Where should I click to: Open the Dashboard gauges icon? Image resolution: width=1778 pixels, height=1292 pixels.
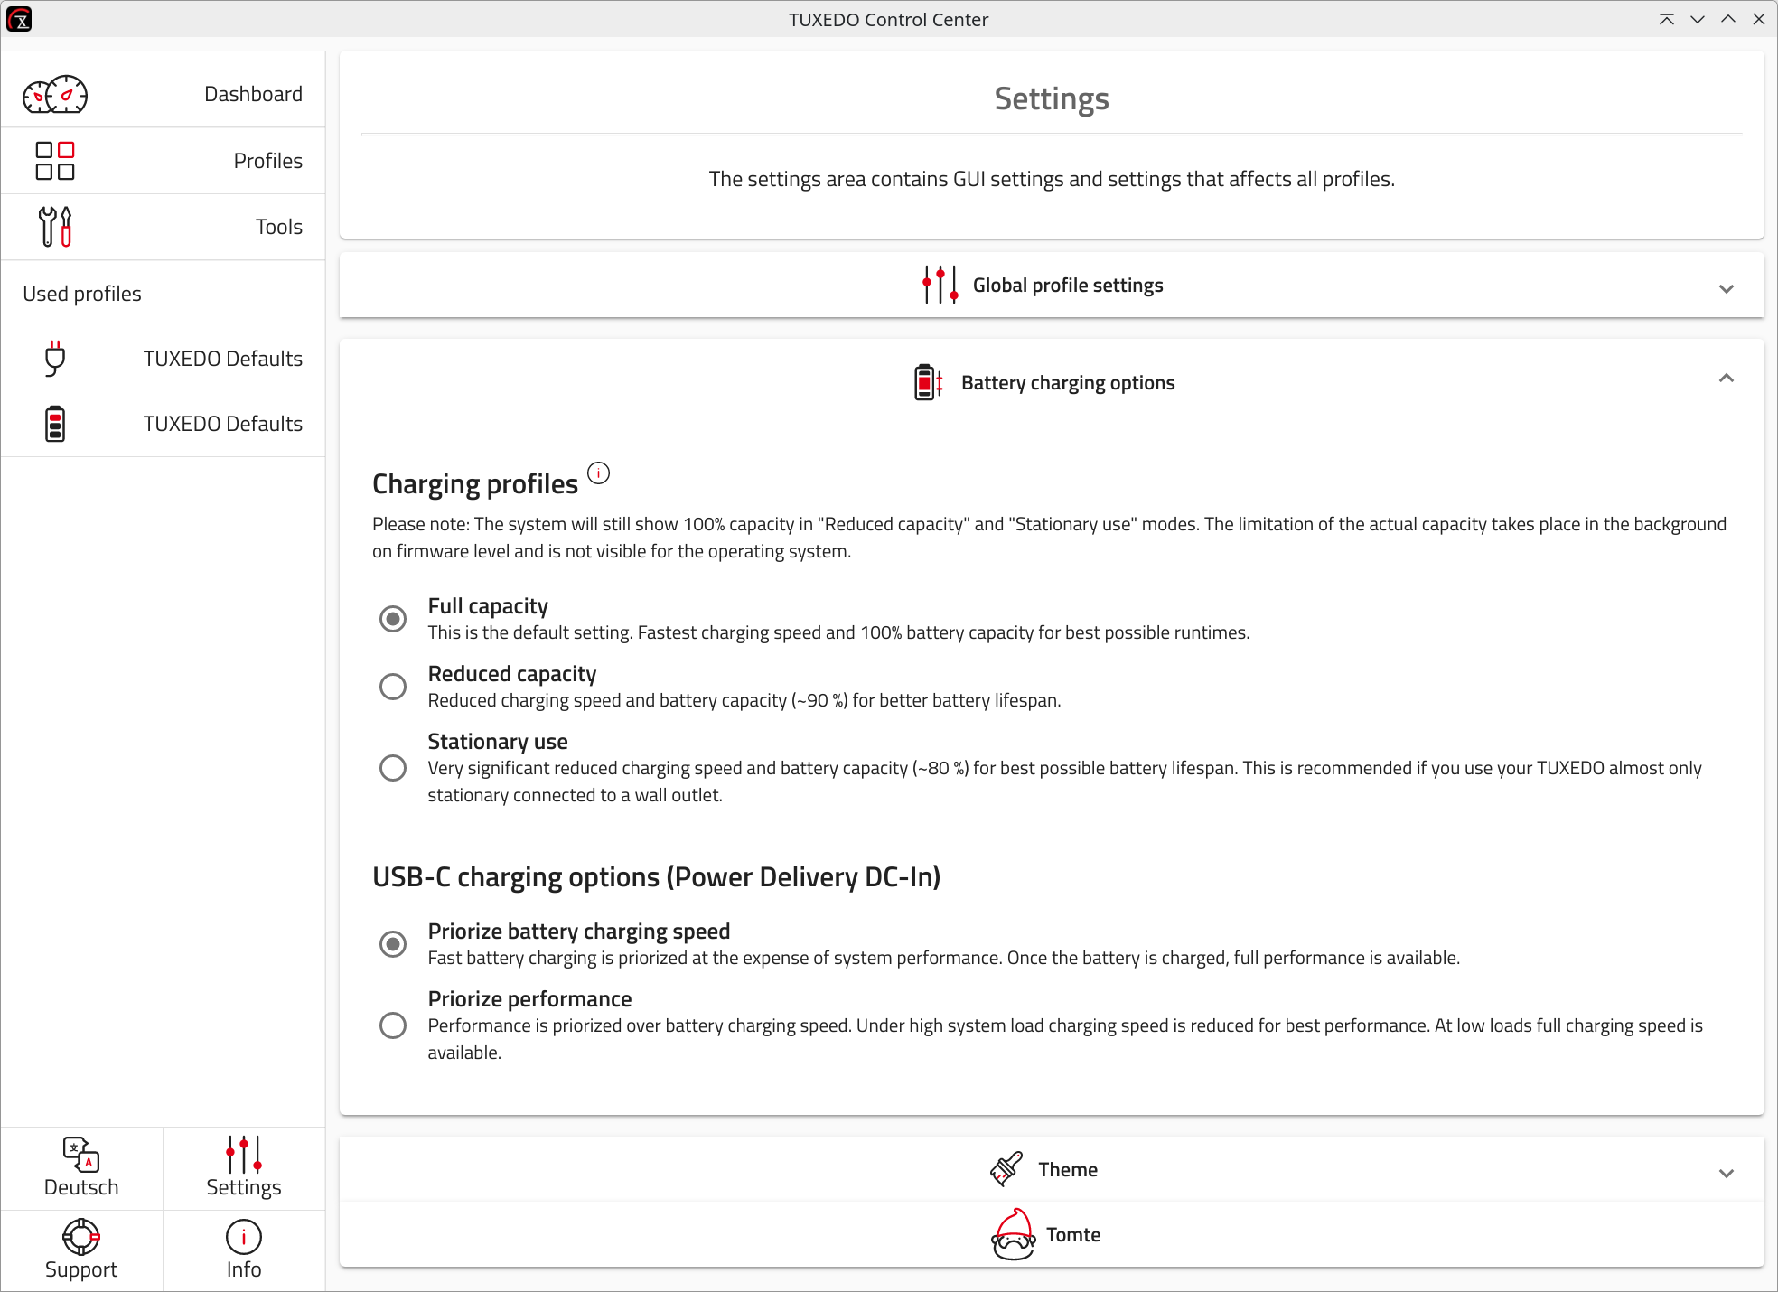[x=55, y=94]
